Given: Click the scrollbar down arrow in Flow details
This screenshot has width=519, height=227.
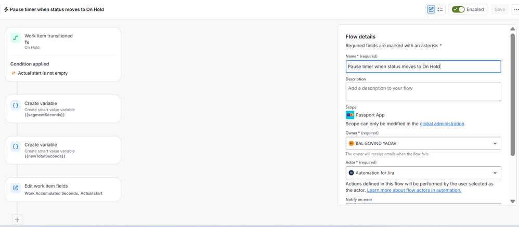Looking at the screenshot, I should (x=512, y=201).
